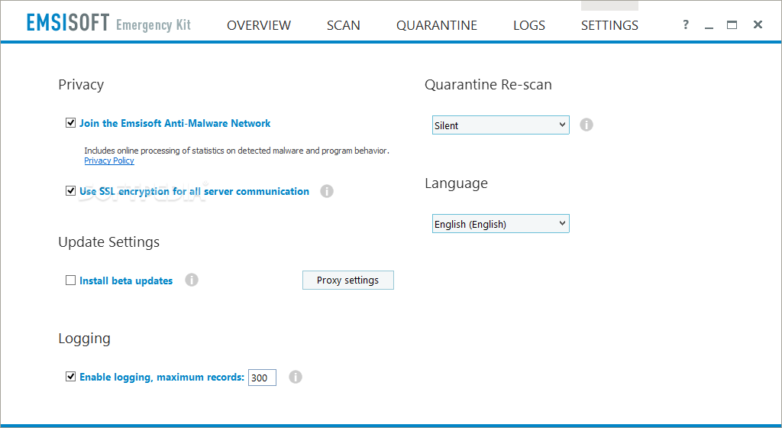The width and height of the screenshot is (782, 428).
Task: Click the Install beta updates label
Action: point(126,280)
